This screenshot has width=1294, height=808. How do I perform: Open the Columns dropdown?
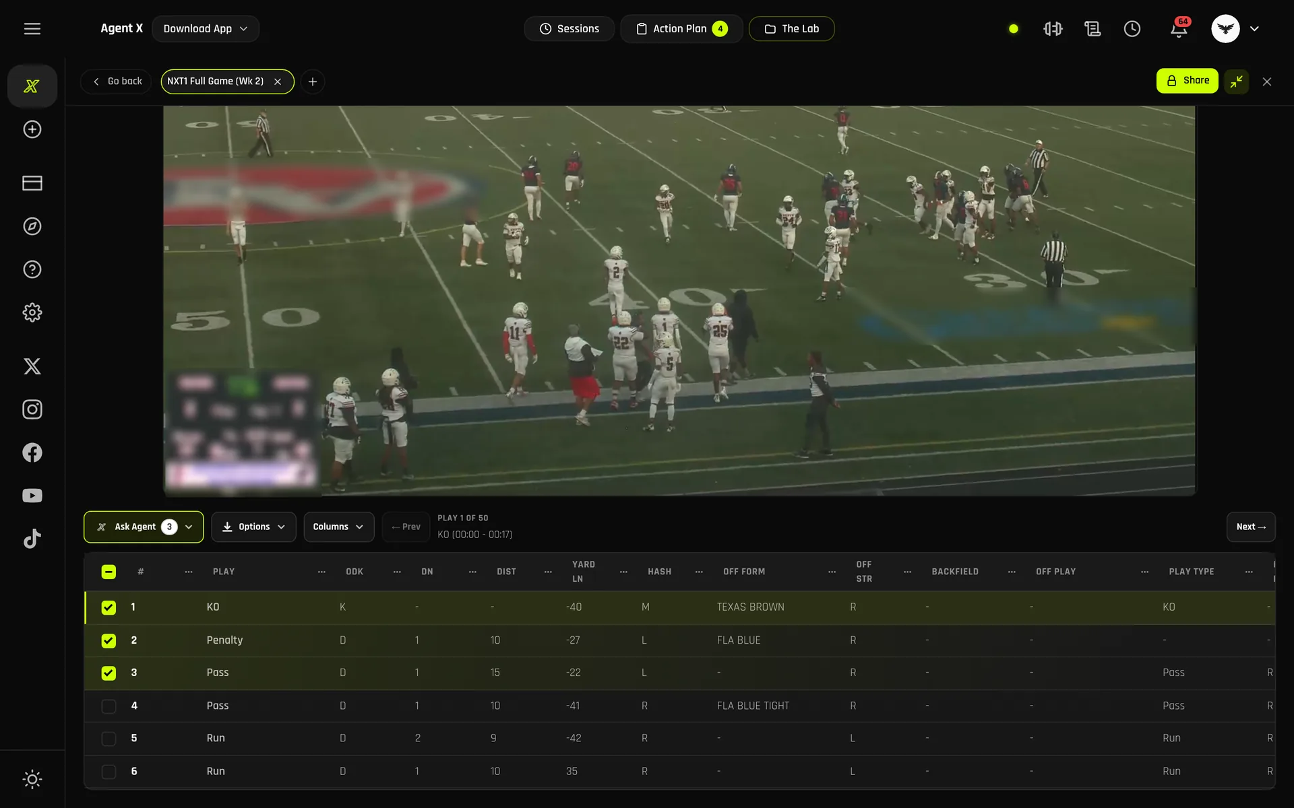click(x=338, y=527)
